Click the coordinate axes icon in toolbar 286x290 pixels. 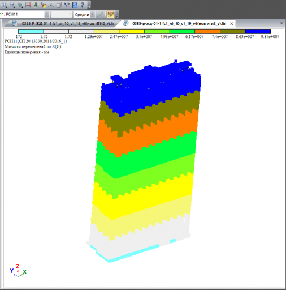51,5
